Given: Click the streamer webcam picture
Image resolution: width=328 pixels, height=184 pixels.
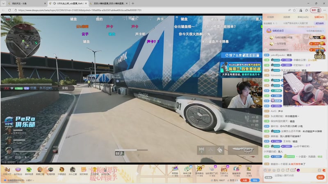Looking at the screenshot, I should pyautogui.click(x=242, y=93).
